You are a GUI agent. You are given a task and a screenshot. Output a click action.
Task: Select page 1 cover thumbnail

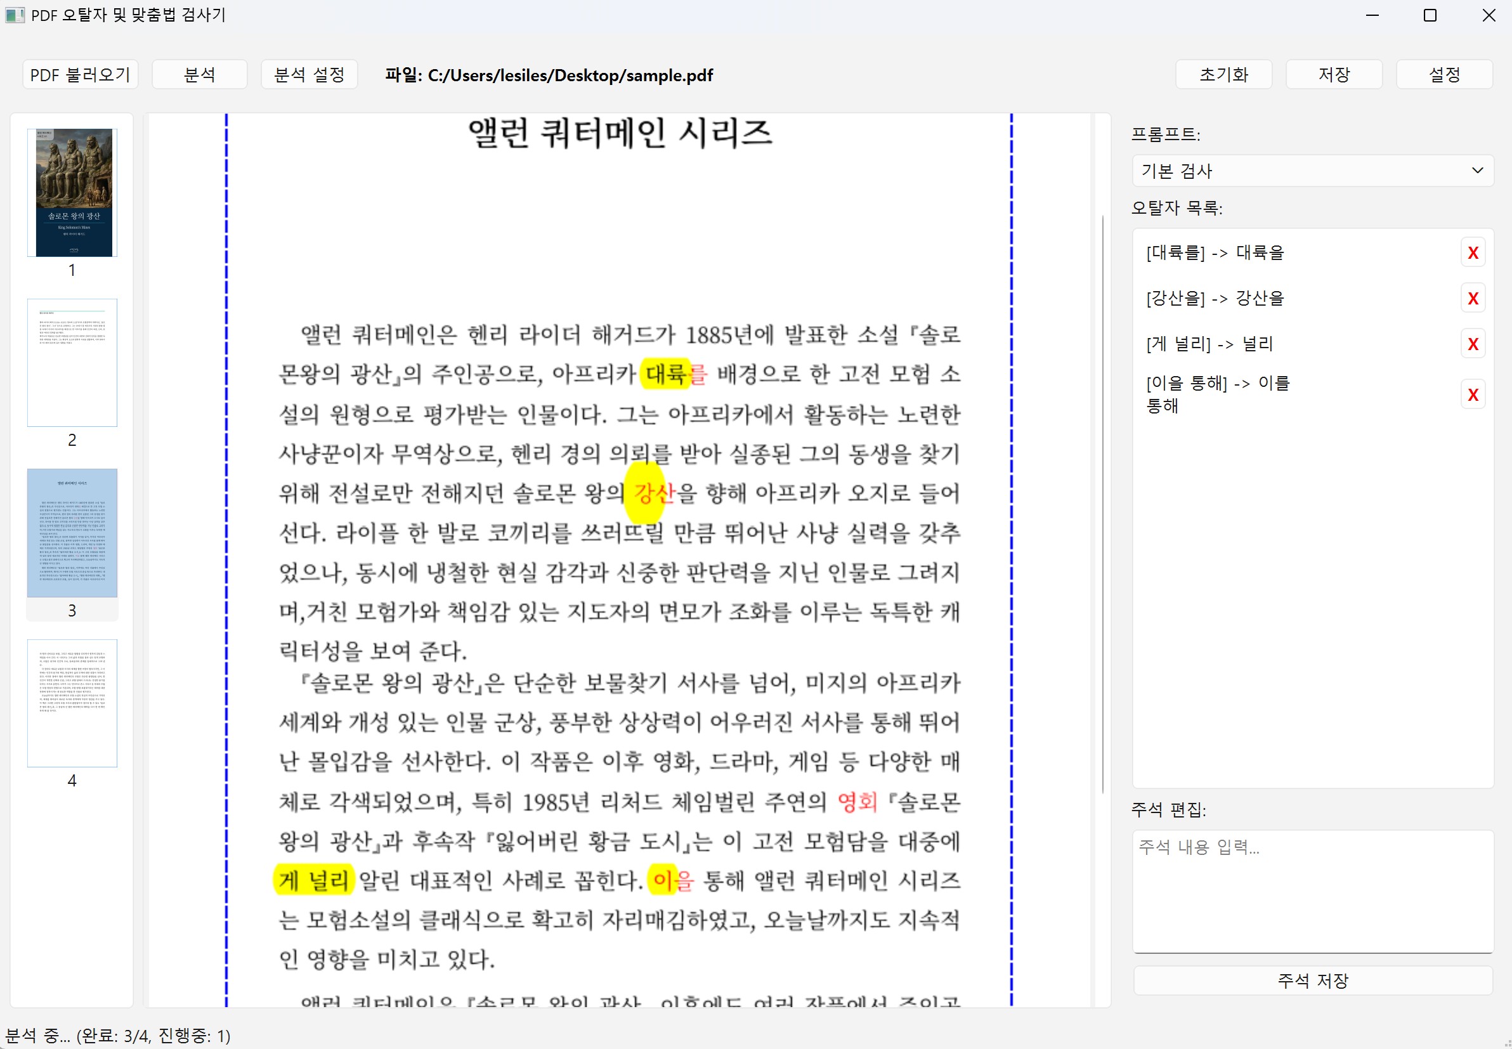72,193
